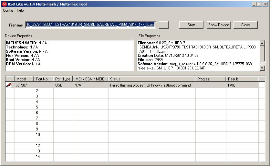The image size is (270, 166).
Task: Click the Flex Version line
Action: coord(22,56)
